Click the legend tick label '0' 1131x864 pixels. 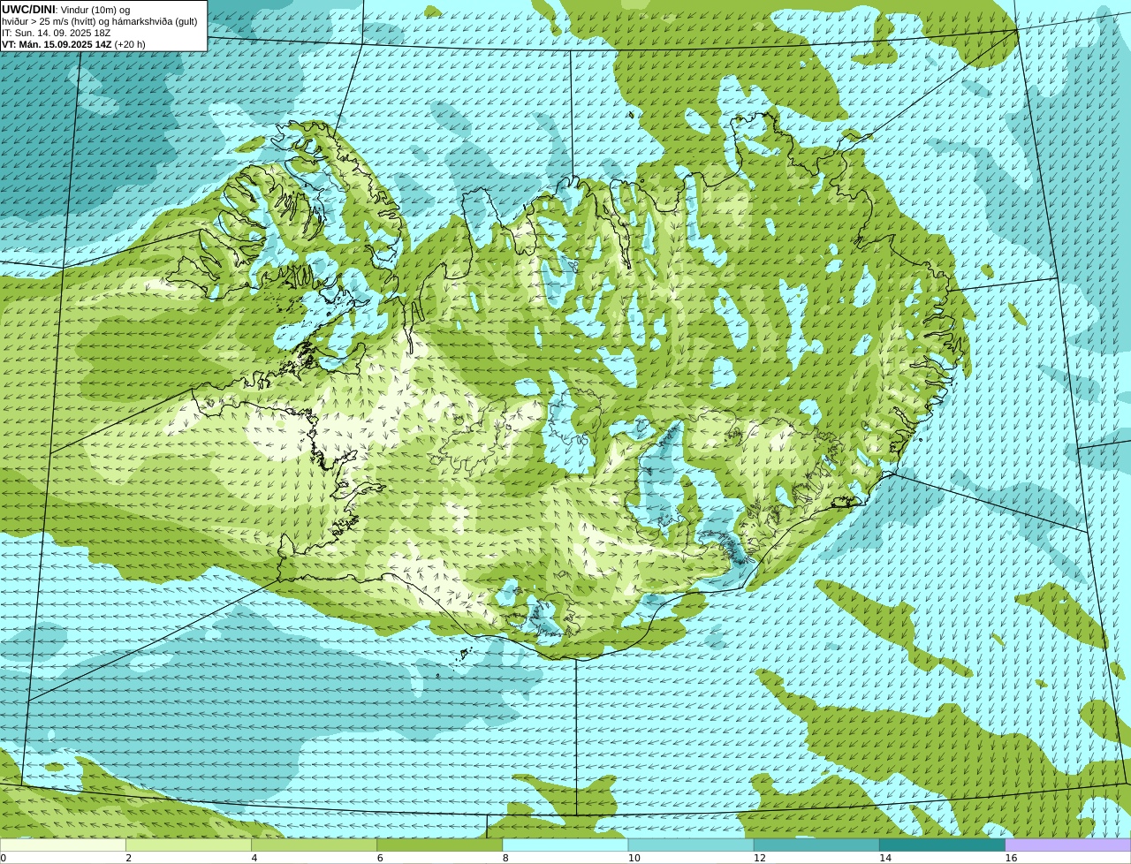pos(3,858)
